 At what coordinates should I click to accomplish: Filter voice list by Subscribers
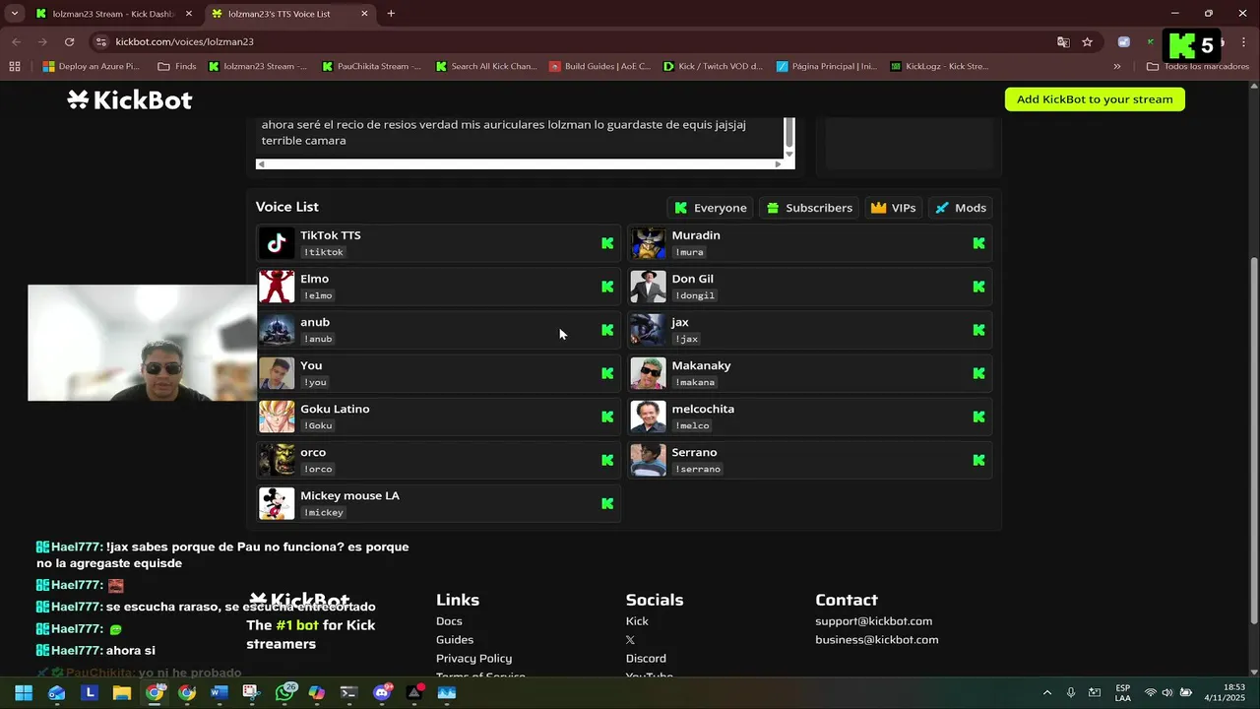coord(809,208)
